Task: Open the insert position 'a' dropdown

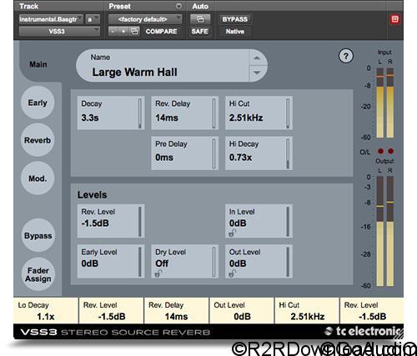Action: [x=93, y=19]
